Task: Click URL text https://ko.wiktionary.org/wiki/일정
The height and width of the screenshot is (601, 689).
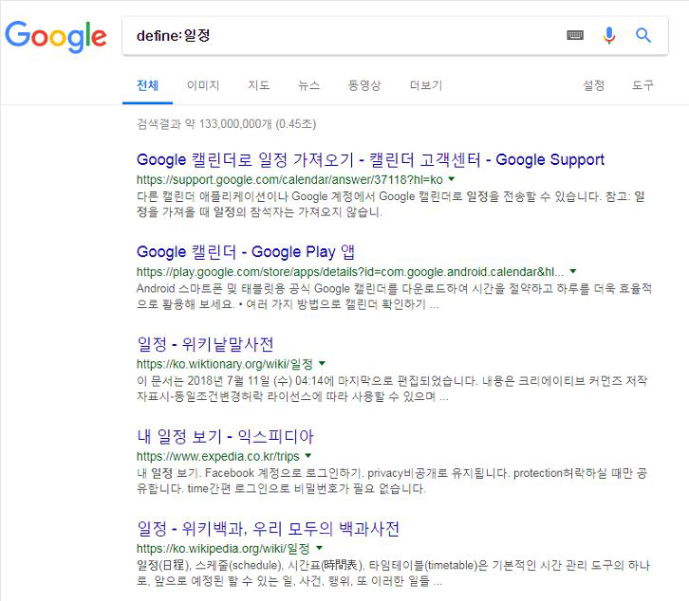Action: 225,364
